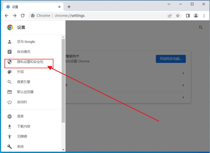Click the shield icon for 隐私设置和安全性
This screenshot has height=153, width=210.
tap(10, 62)
